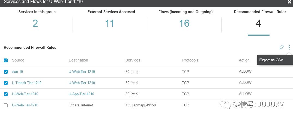Uncheck the U-Transit-Tier-1210 rule checkbox
293x117 pixels.
(6, 83)
